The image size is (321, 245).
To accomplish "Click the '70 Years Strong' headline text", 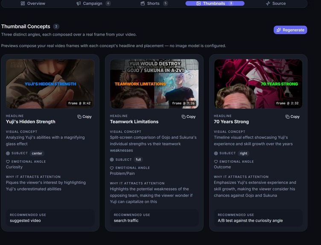I will pos(231,122).
